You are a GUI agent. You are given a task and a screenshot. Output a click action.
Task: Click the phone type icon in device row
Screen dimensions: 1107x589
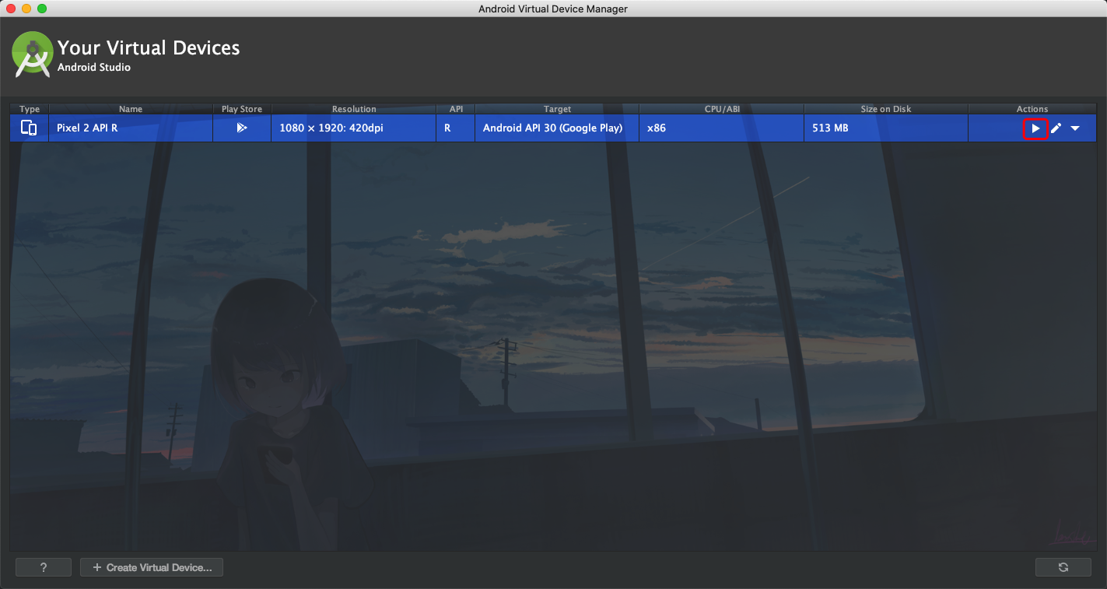pos(29,128)
